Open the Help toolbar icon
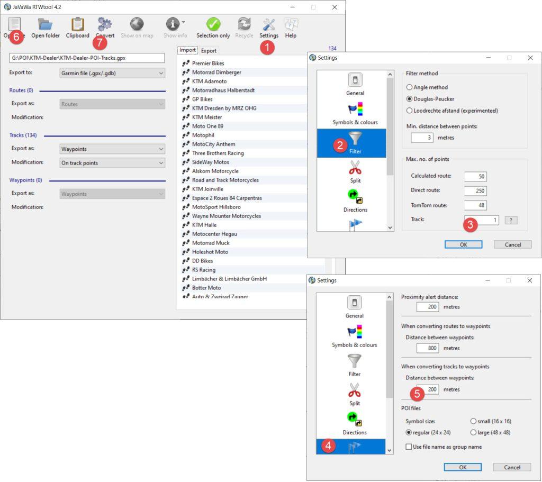This screenshot has width=542, height=482. pyautogui.click(x=291, y=25)
